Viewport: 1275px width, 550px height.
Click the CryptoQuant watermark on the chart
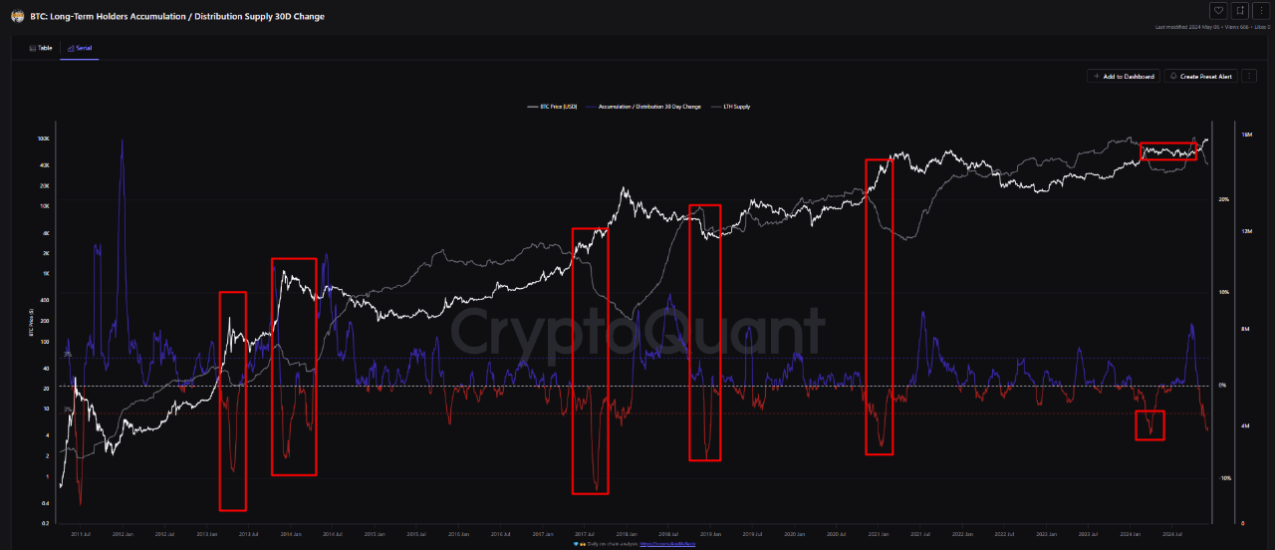coord(637,332)
